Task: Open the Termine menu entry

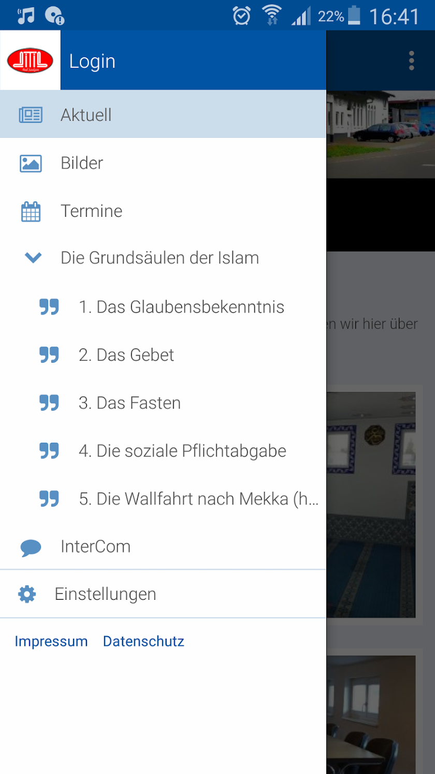Action: coord(163,211)
